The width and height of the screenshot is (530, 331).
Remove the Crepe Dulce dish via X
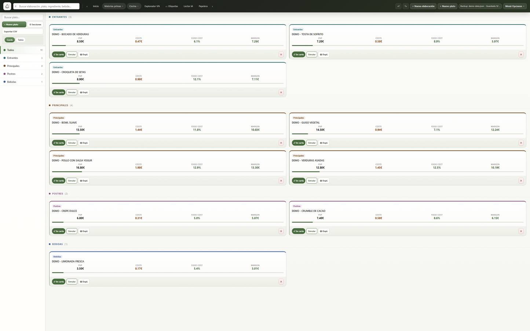click(x=281, y=231)
